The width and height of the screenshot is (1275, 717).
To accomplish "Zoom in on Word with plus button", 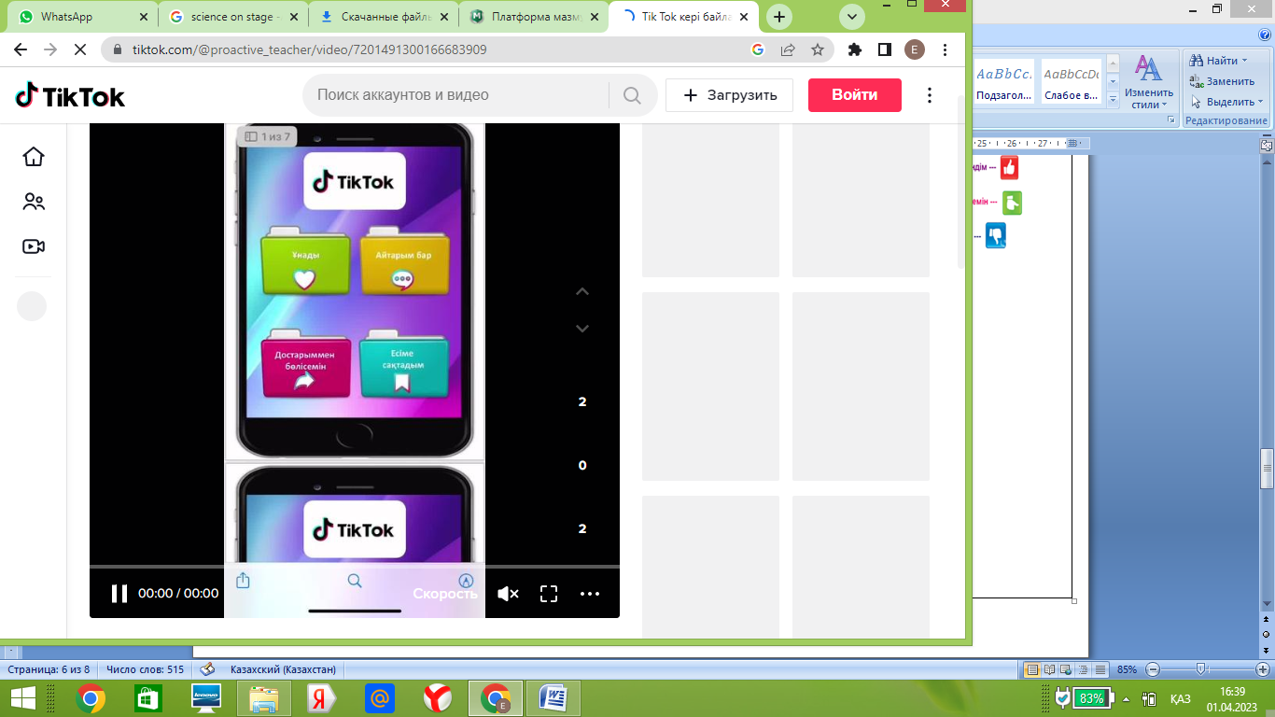I will [x=1265, y=669].
